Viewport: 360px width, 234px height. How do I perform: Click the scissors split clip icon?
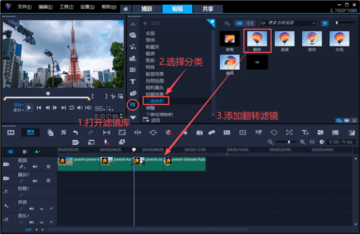click(112, 96)
